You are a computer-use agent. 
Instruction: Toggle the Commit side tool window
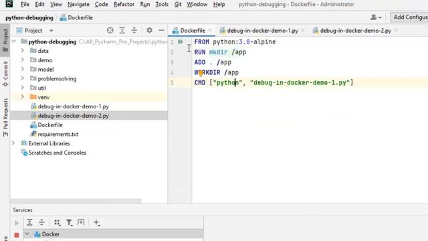click(5, 74)
